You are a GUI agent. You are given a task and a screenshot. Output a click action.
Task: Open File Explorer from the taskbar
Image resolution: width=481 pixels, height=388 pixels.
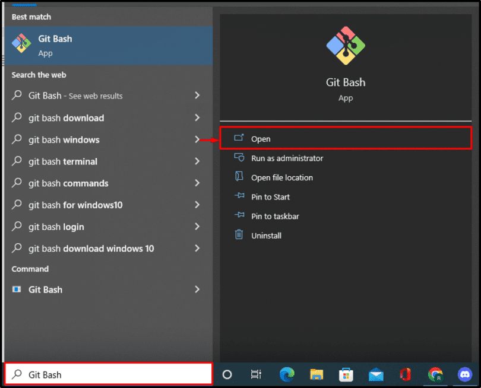(317, 374)
